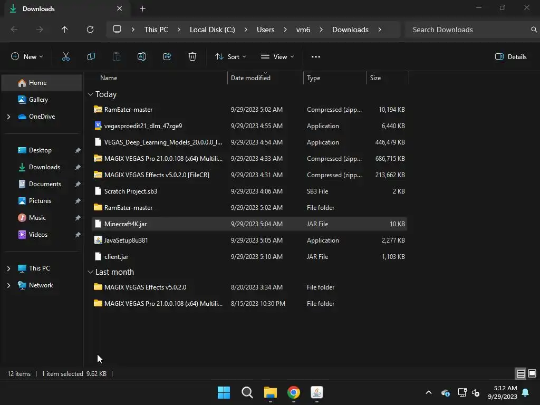
Task: Click Local Disk (C:) breadcrumb
Action: click(x=212, y=30)
